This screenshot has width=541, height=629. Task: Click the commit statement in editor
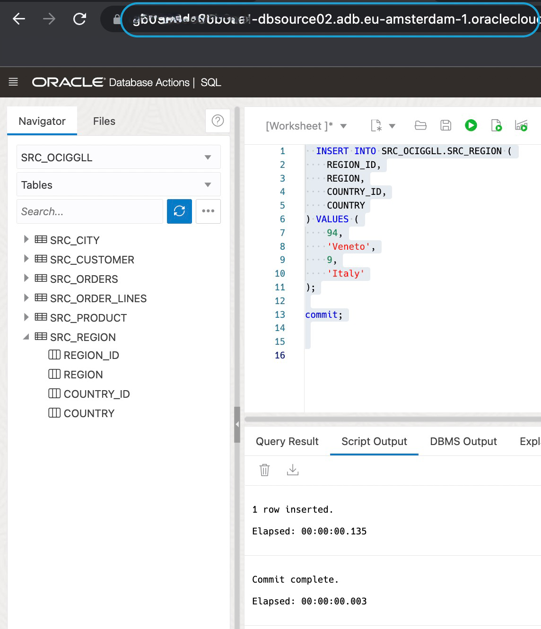pos(324,314)
